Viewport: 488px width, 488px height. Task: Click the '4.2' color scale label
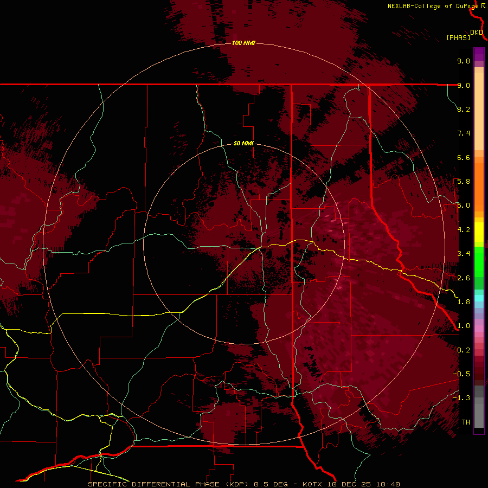464,230
